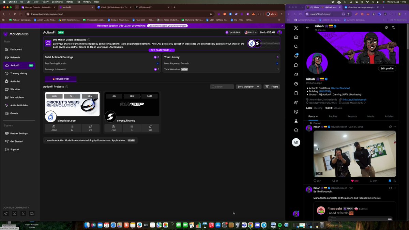
Task: Click the VIEW button next to Total Websites
Action: pyautogui.click(x=184, y=69)
